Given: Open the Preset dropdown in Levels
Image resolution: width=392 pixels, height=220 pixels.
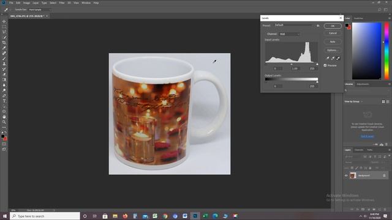Looking at the screenshot, I should pos(294,25).
